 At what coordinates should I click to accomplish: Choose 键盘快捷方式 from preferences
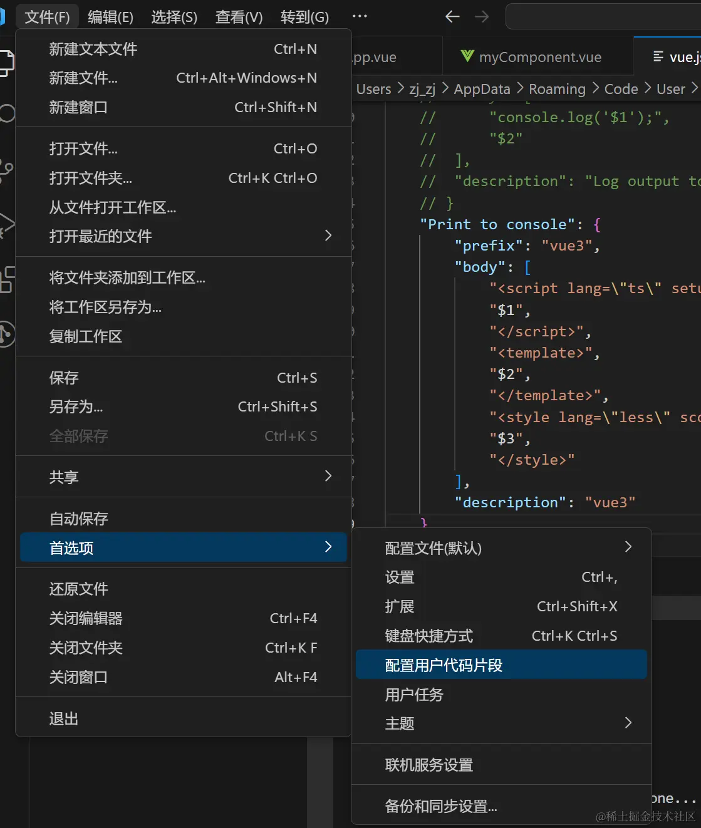click(429, 636)
